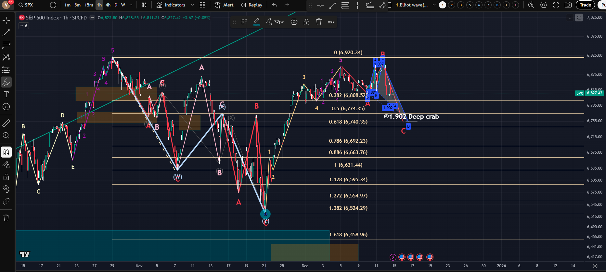Open the Indicators menu button
Image resolution: width=606 pixels, height=272 pixels.
coord(171,5)
